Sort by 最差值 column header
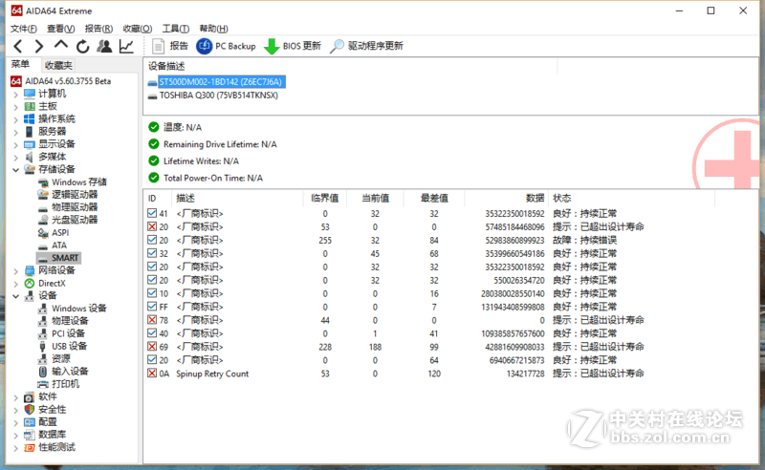The image size is (765, 470). click(x=434, y=198)
